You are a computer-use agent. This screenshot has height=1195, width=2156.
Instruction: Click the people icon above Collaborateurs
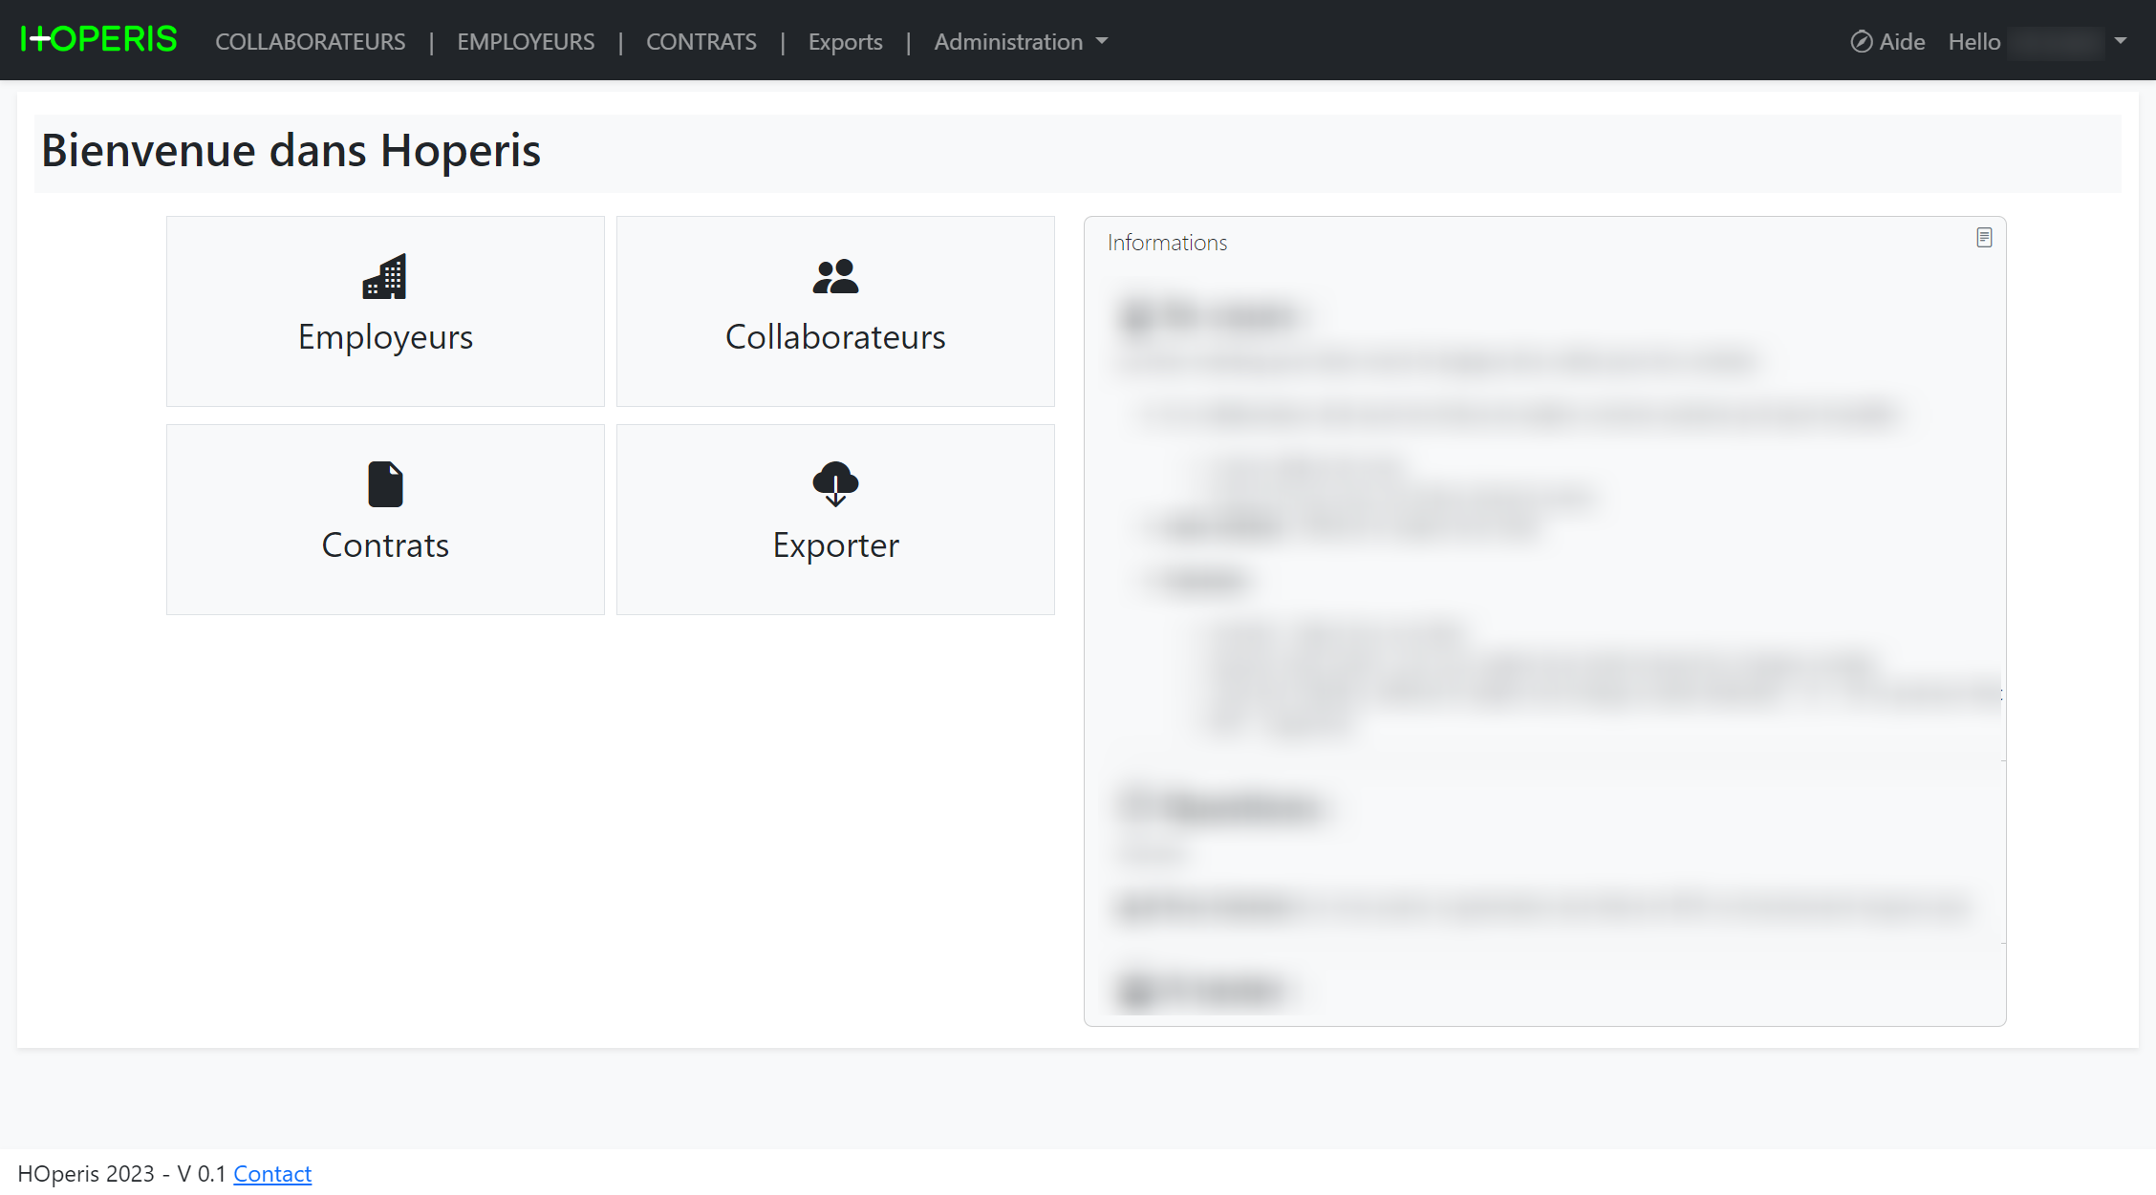pyautogui.click(x=835, y=277)
